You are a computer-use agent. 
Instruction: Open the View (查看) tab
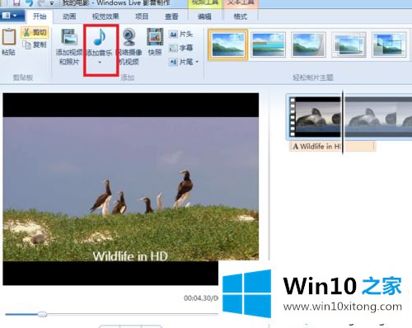point(171,16)
